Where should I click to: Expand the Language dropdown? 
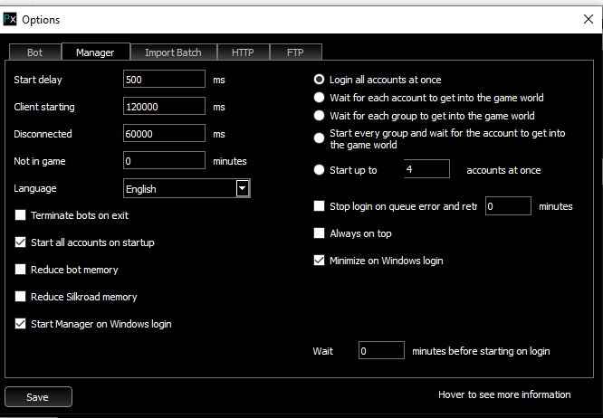[x=242, y=188]
